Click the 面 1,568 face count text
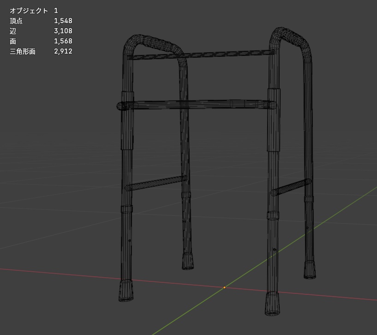The height and width of the screenshot is (335, 377). click(x=41, y=41)
